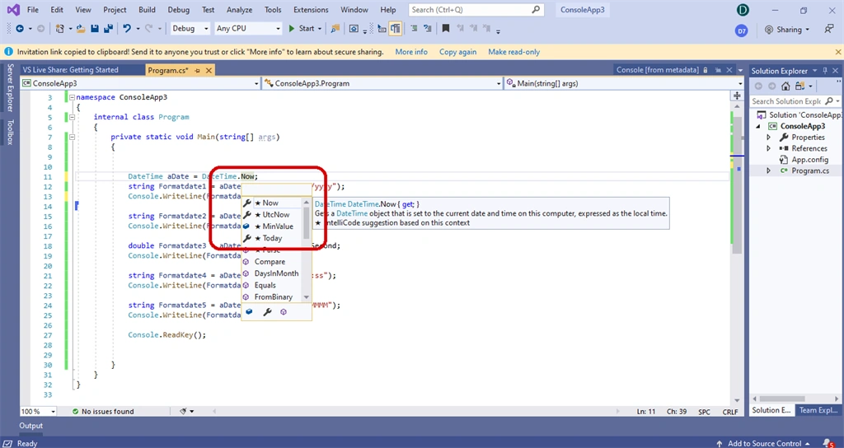The height and width of the screenshot is (448, 844).
Task: Dismiss the yellow invitation info bar
Action: point(838,52)
